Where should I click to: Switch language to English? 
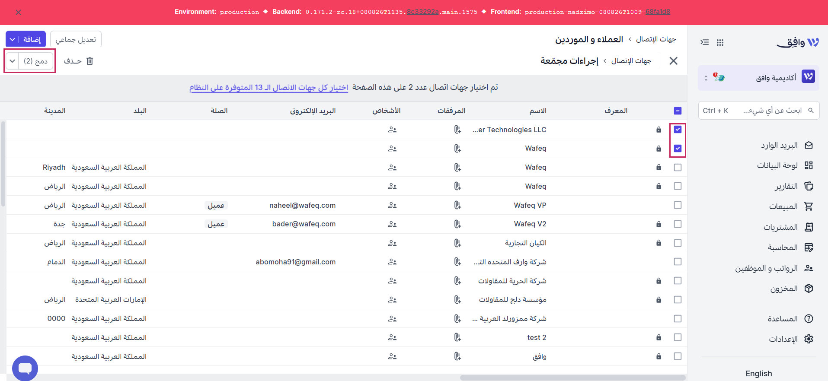pos(759,374)
